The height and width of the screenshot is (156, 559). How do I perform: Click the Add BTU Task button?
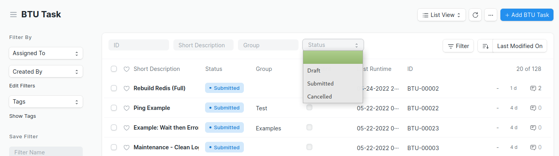[527, 15]
